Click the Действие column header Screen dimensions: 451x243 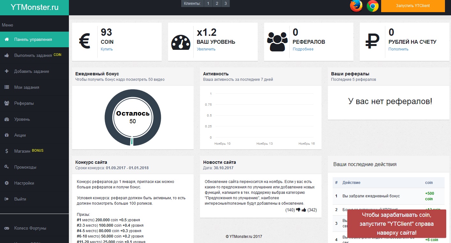point(351,183)
